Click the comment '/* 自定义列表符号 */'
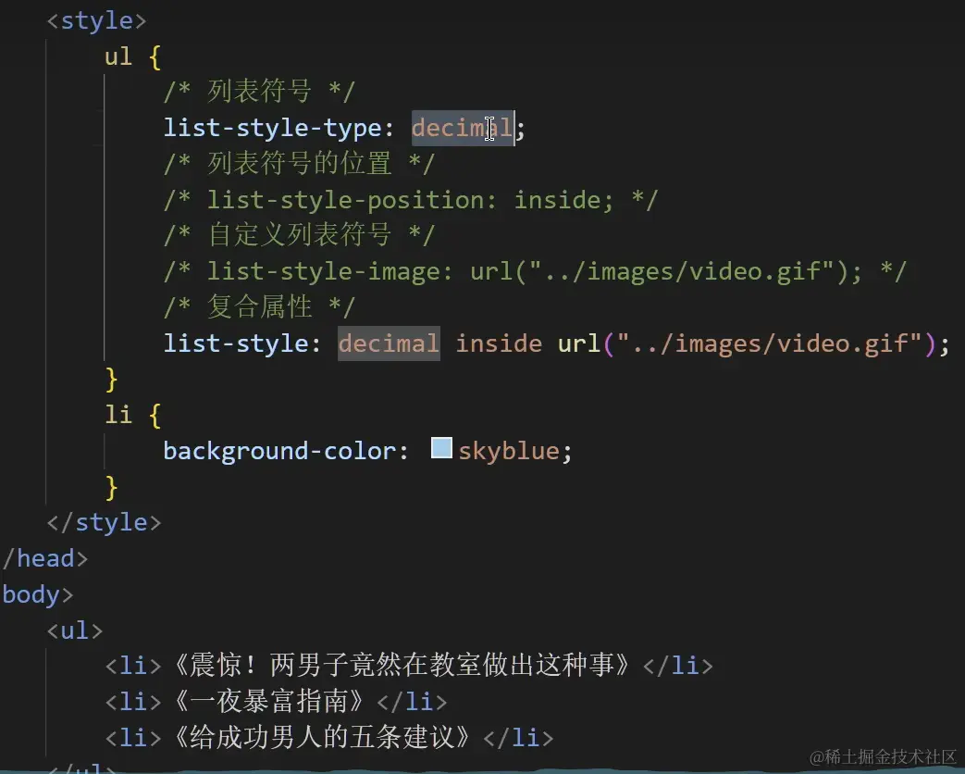Image resolution: width=965 pixels, height=774 pixels. pyautogui.click(x=299, y=235)
